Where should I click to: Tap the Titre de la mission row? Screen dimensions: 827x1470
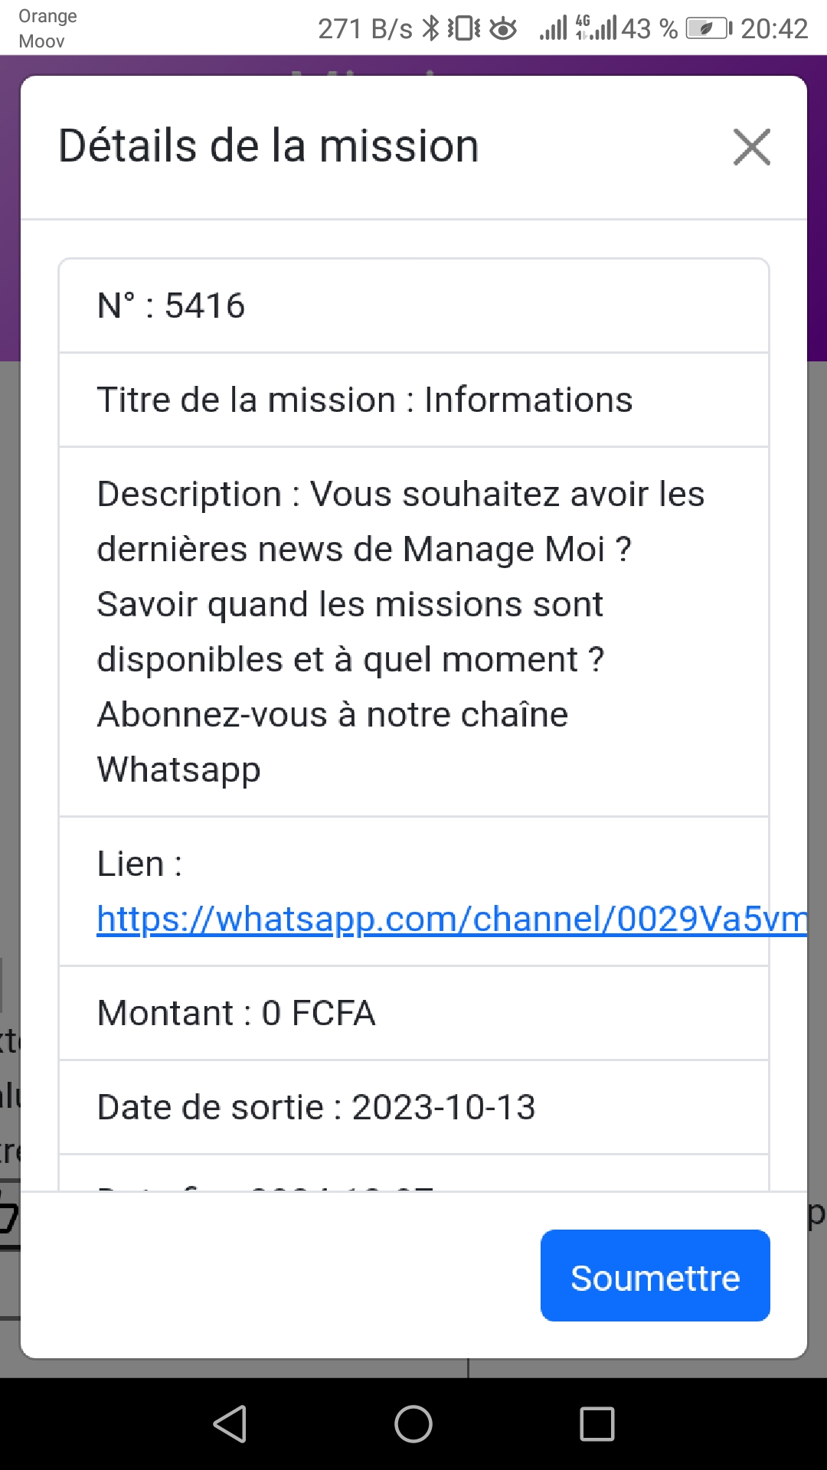point(413,400)
